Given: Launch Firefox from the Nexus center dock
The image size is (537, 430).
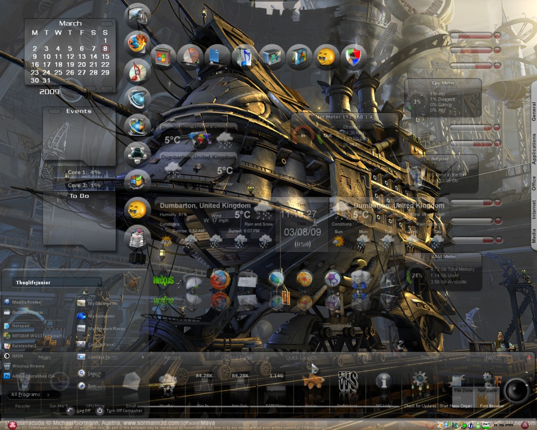Looking at the screenshot, I should (220, 279).
